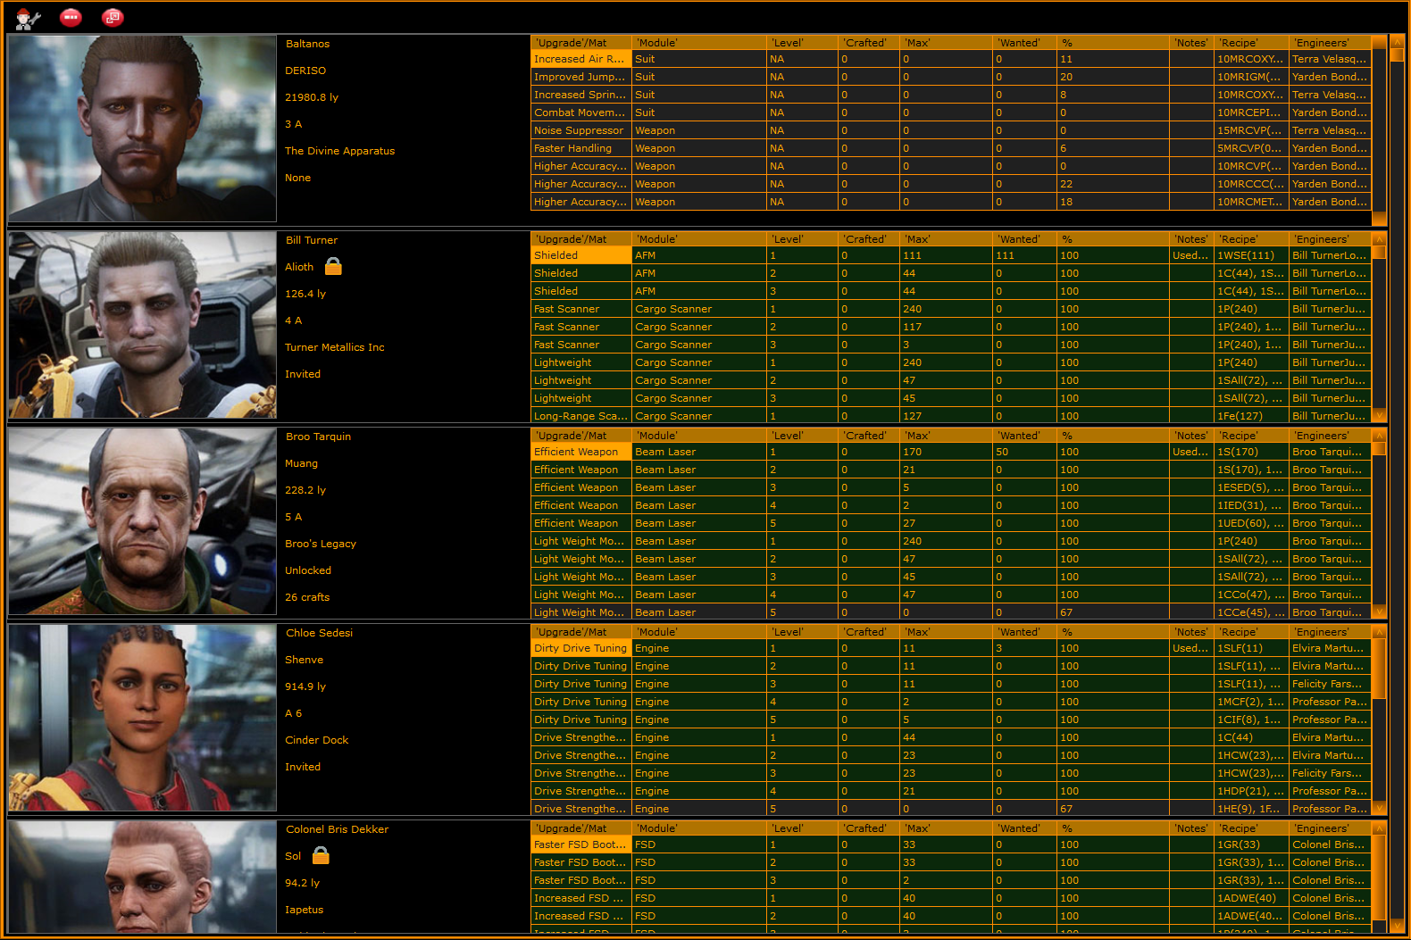Select the Bill Turner portrait

click(x=142, y=325)
